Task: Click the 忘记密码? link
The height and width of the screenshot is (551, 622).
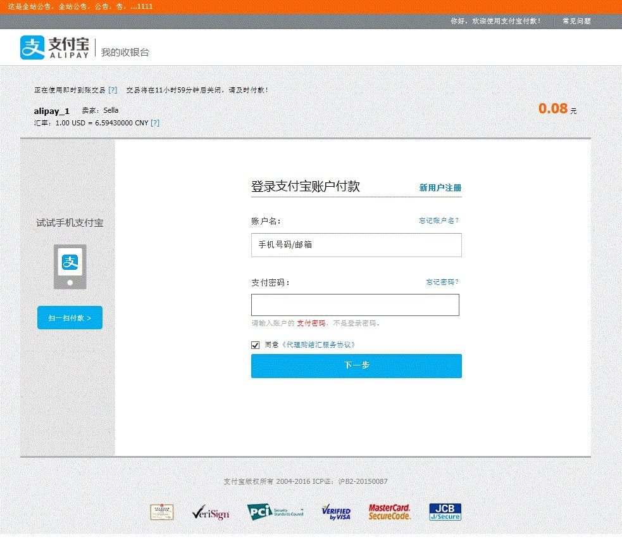Action: 442,282
